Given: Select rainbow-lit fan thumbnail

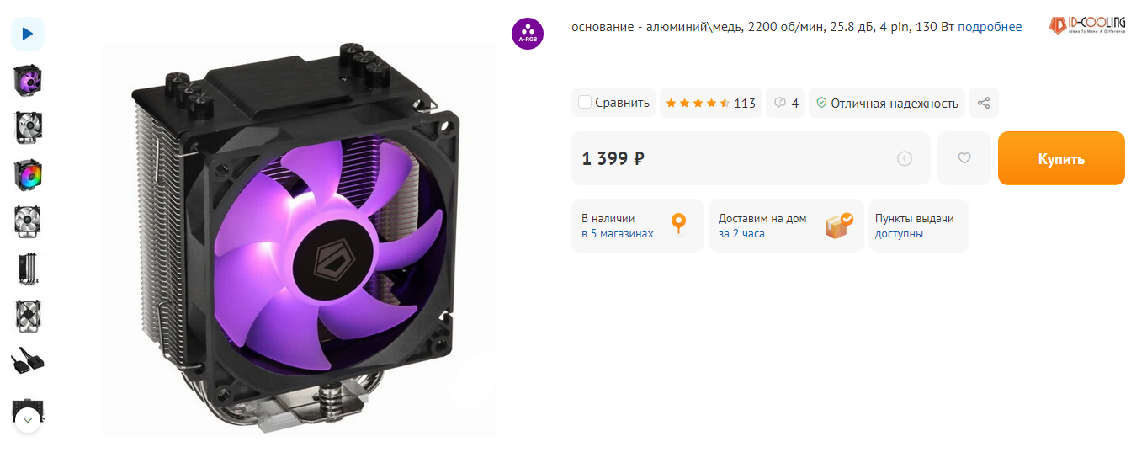Looking at the screenshot, I should pyautogui.click(x=28, y=175).
